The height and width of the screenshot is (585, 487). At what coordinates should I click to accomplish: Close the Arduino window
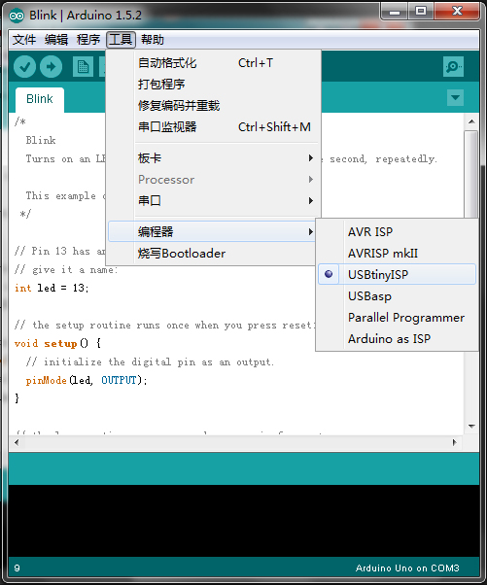457,12
